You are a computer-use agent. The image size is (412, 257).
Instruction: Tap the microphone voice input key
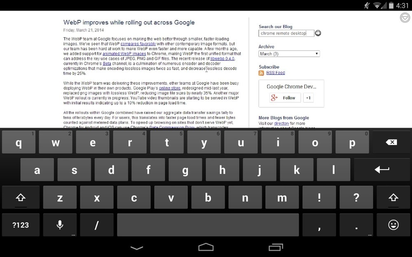coord(60,225)
